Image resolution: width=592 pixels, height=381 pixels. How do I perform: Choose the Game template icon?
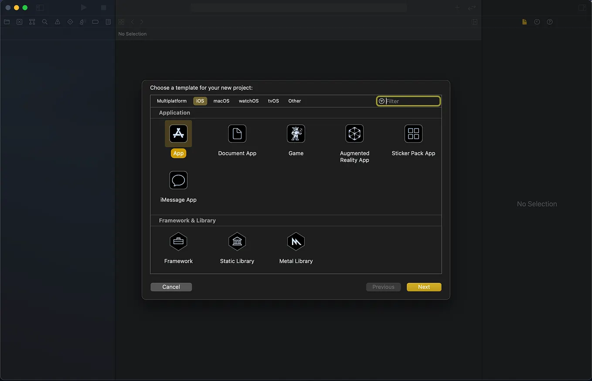(296, 133)
